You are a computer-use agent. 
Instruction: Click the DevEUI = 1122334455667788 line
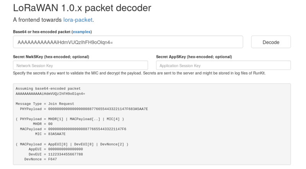(x=56, y=154)
